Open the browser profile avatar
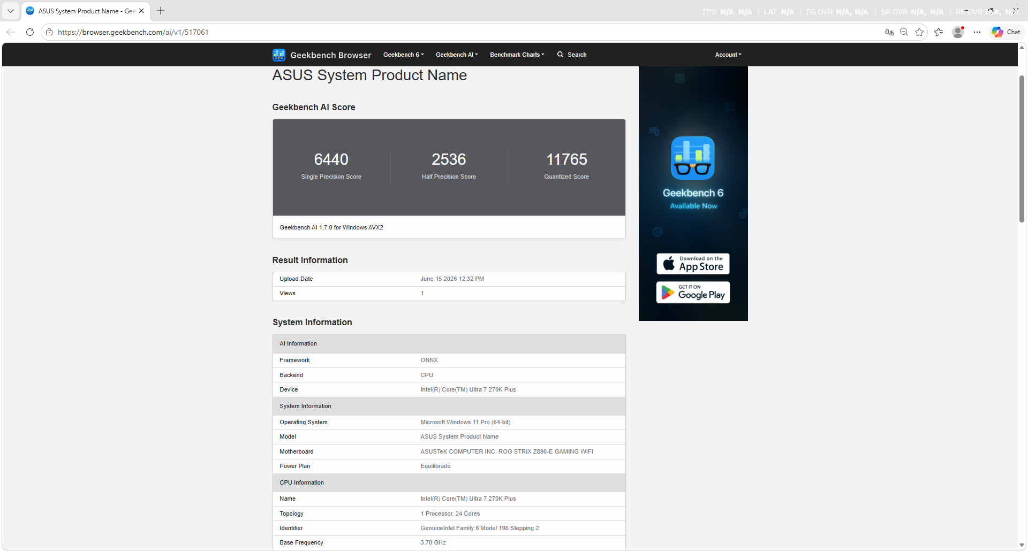The height and width of the screenshot is (552, 1028). point(958,32)
